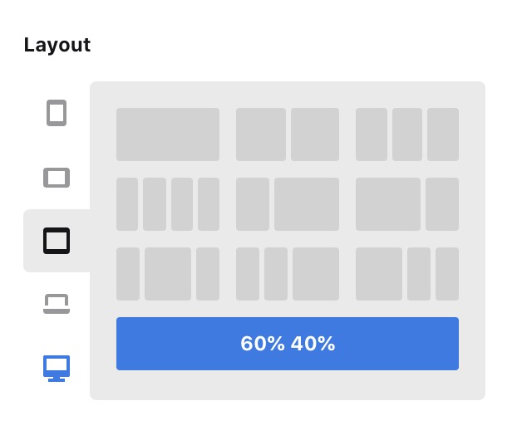The height and width of the screenshot is (445, 517).
Task: Choose the three equal columns layout
Action: click(x=407, y=134)
